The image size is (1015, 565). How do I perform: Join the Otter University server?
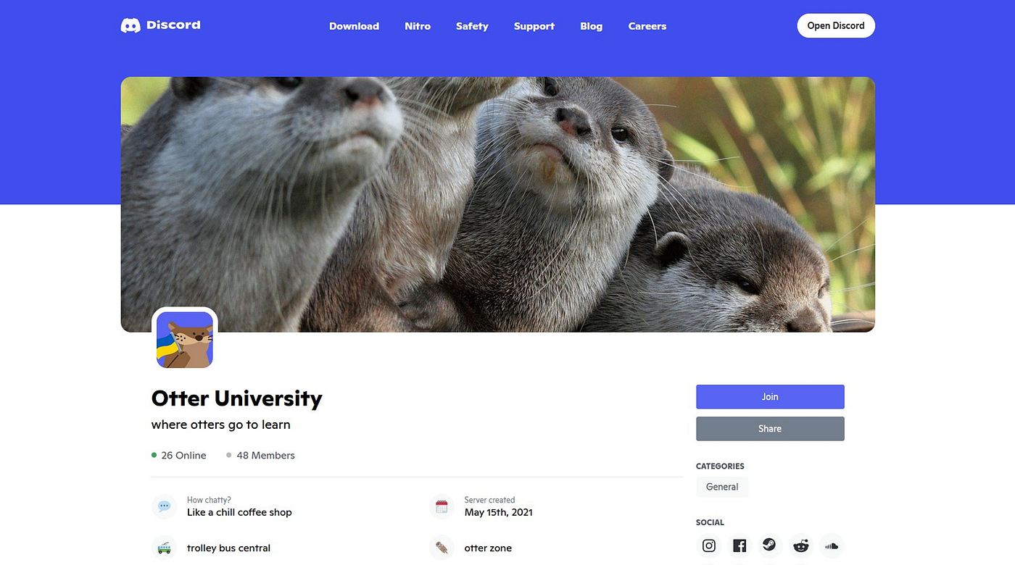click(x=770, y=397)
